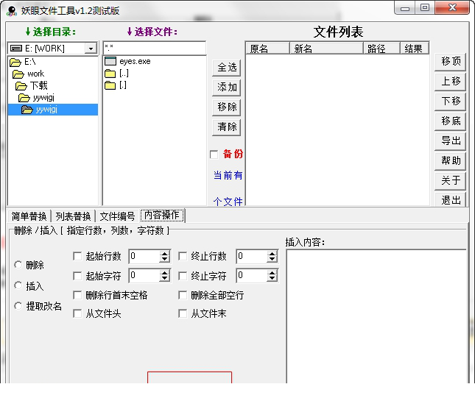Click the 移顶 move-to-top button
Screen dimensions: 475x398
point(451,62)
